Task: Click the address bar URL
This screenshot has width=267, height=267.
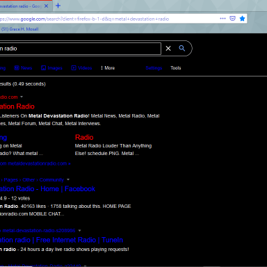Action: [x=85, y=19]
